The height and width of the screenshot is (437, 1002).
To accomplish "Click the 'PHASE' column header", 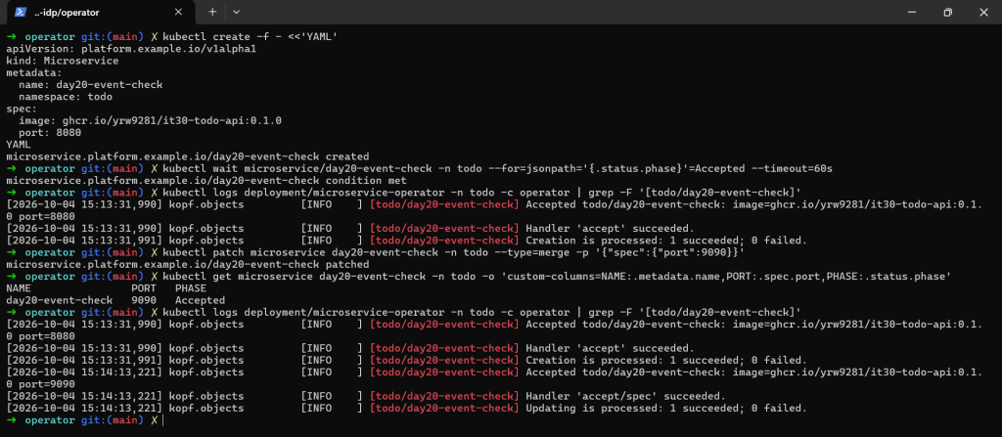I will 191,288.
